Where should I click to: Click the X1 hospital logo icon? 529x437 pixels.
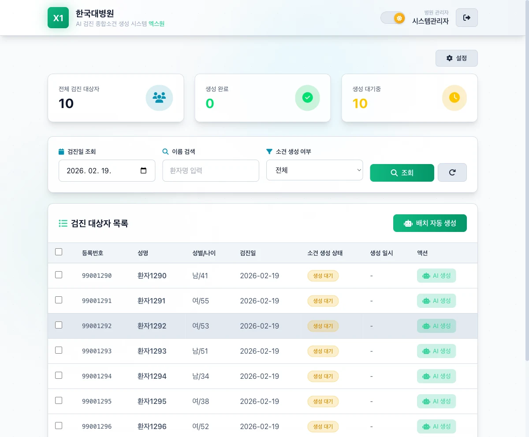pyautogui.click(x=58, y=18)
